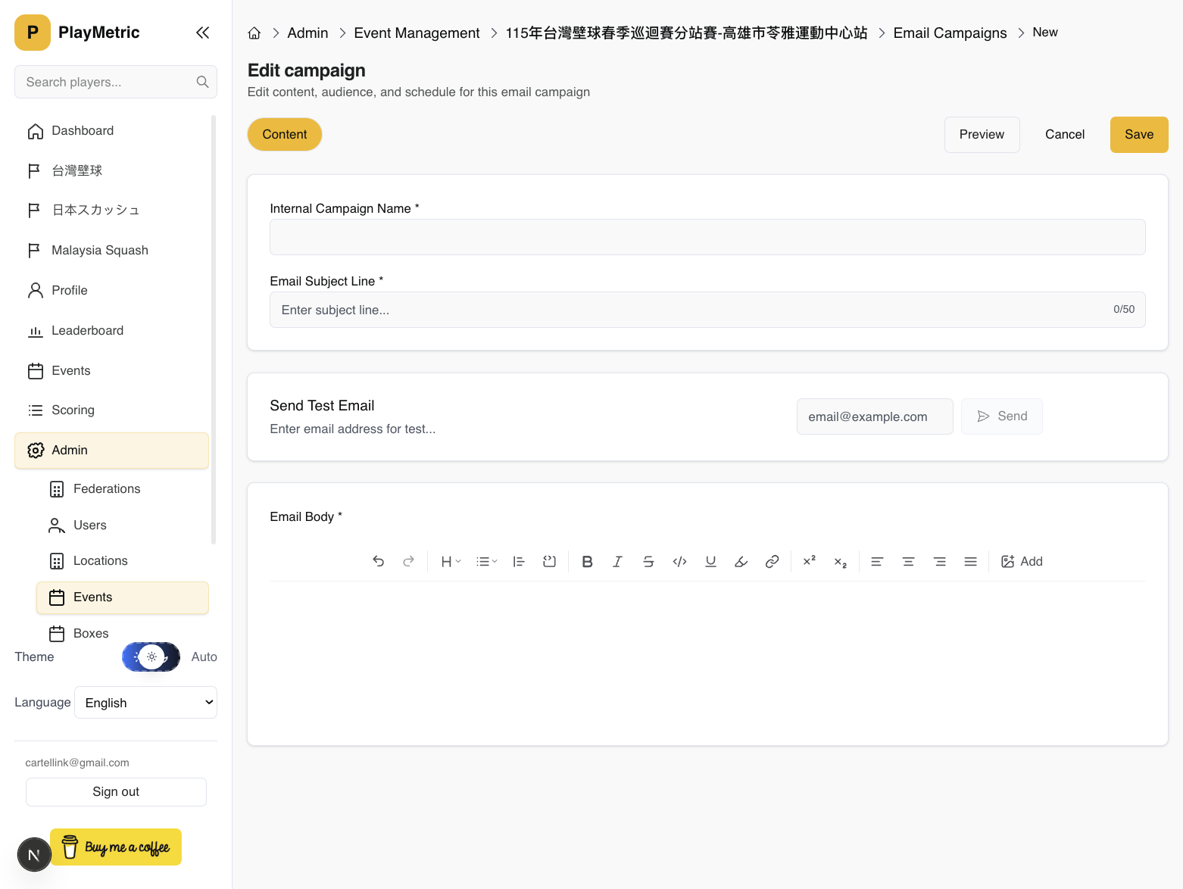The width and height of the screenshot is (1183, 889).
Task: Collapse the sidebar with double-chevron icon
Action: pos(202,33)
